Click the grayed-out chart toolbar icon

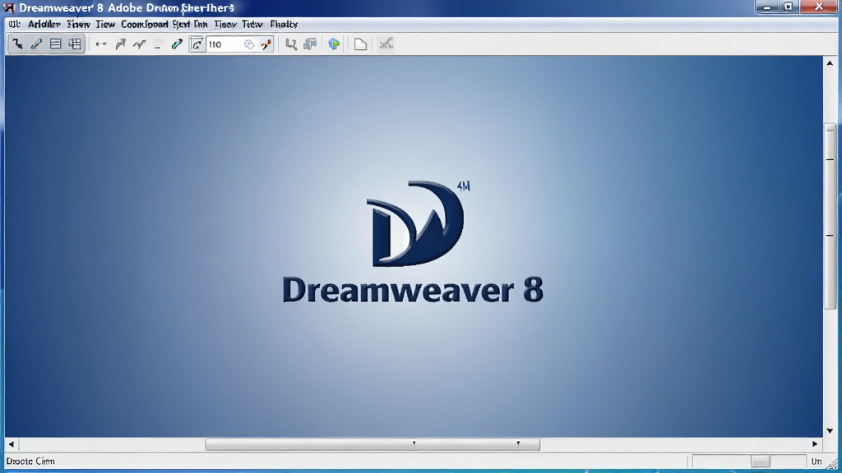pos(386,44)
